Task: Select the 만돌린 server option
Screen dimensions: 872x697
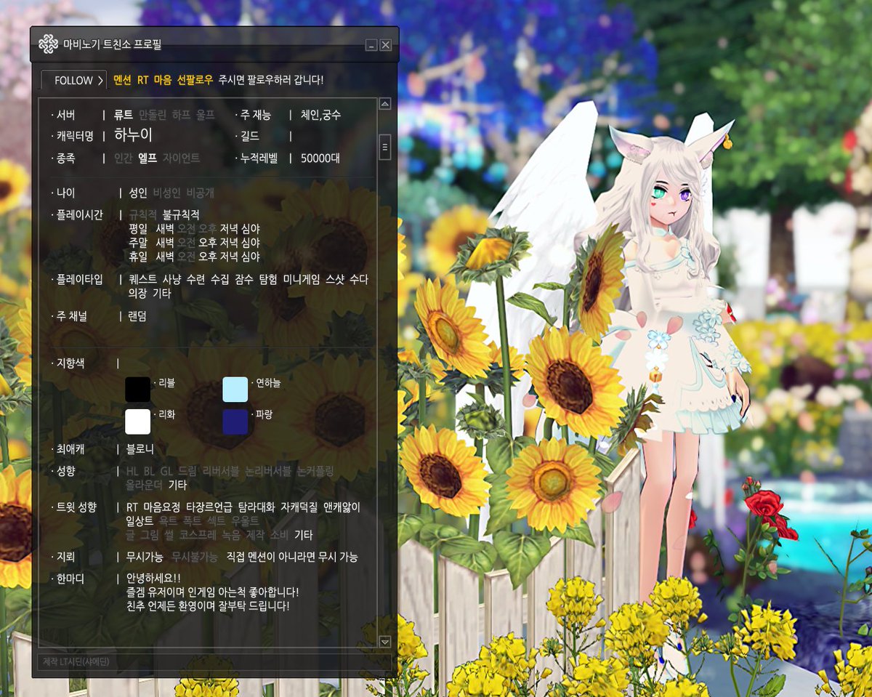Action: pyautogui.click(x=153, y=115)
